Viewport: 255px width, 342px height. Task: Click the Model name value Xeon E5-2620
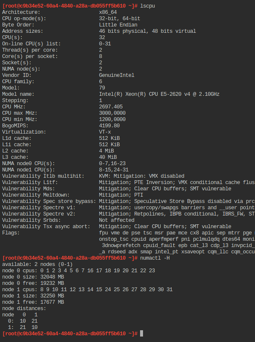click(159, 94)
